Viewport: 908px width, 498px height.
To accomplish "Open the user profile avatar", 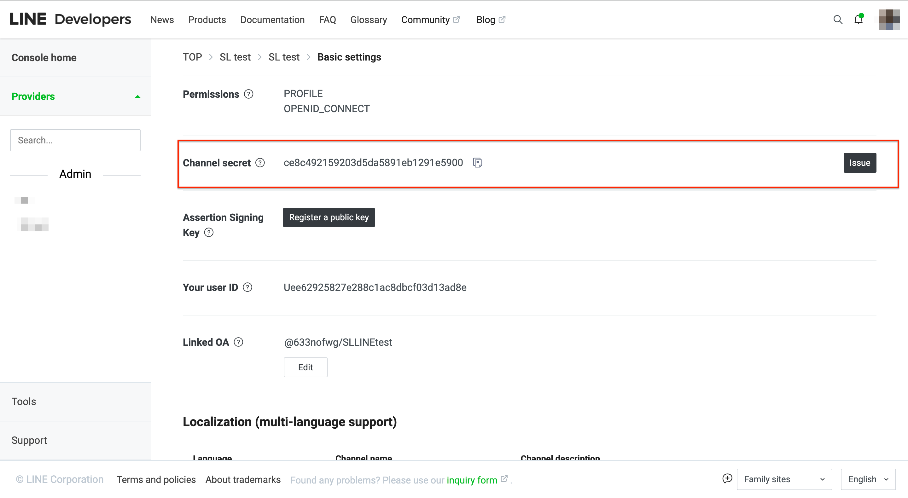I will pos(889,20).
